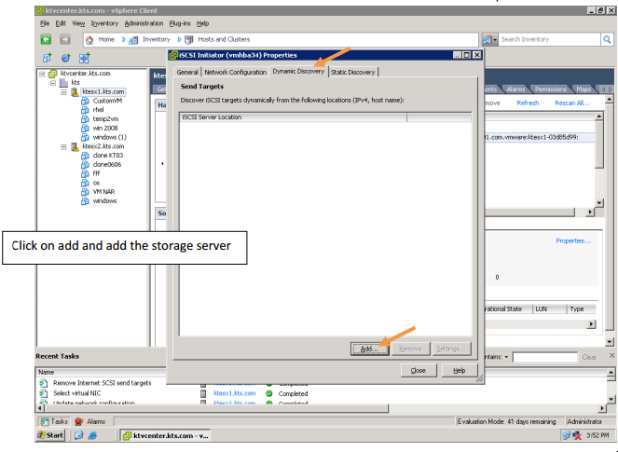This screenshot has width=618, height=452.
Task: Click the Help button in dialog
Action: [x=460, y=370]
